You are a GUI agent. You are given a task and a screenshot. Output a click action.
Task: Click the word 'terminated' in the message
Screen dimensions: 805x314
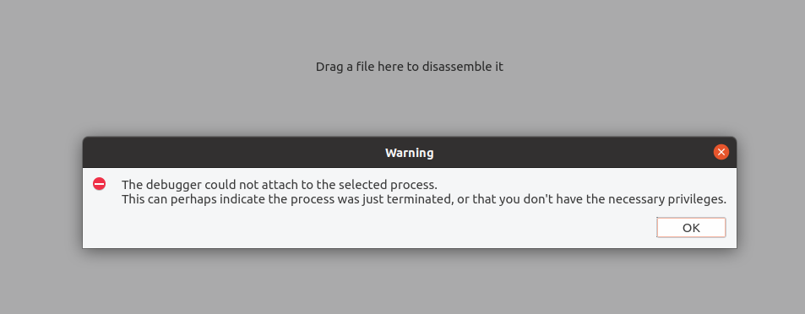(422, 199)
